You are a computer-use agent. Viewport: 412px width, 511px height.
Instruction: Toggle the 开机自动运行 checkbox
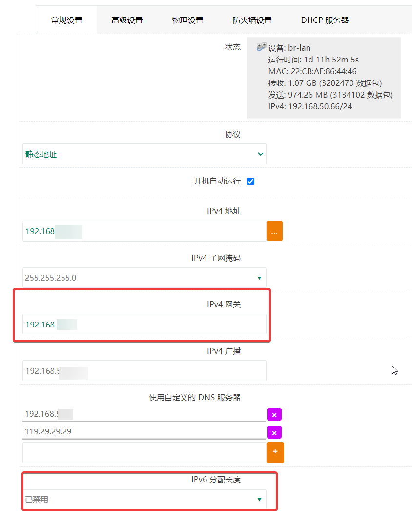[251, 182]
